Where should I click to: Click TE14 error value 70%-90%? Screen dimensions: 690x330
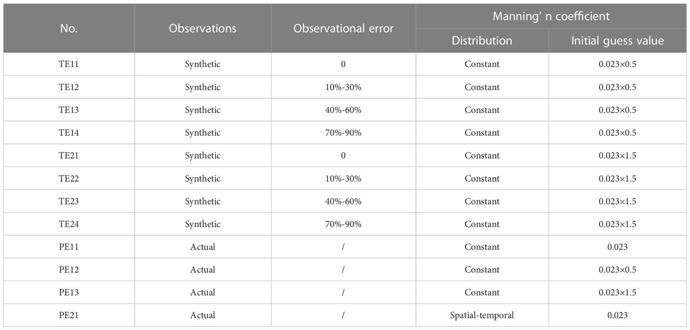point(344,133)
